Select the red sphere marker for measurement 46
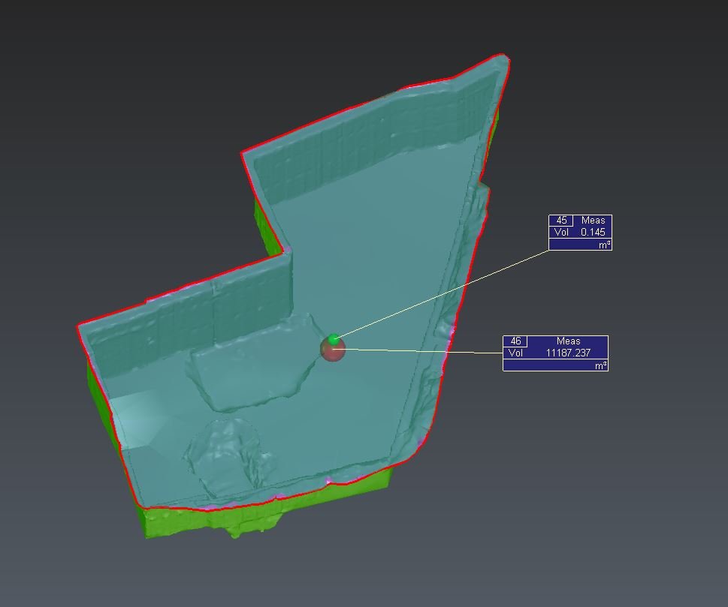The image size is (728, 607). (x=333, y=350)
